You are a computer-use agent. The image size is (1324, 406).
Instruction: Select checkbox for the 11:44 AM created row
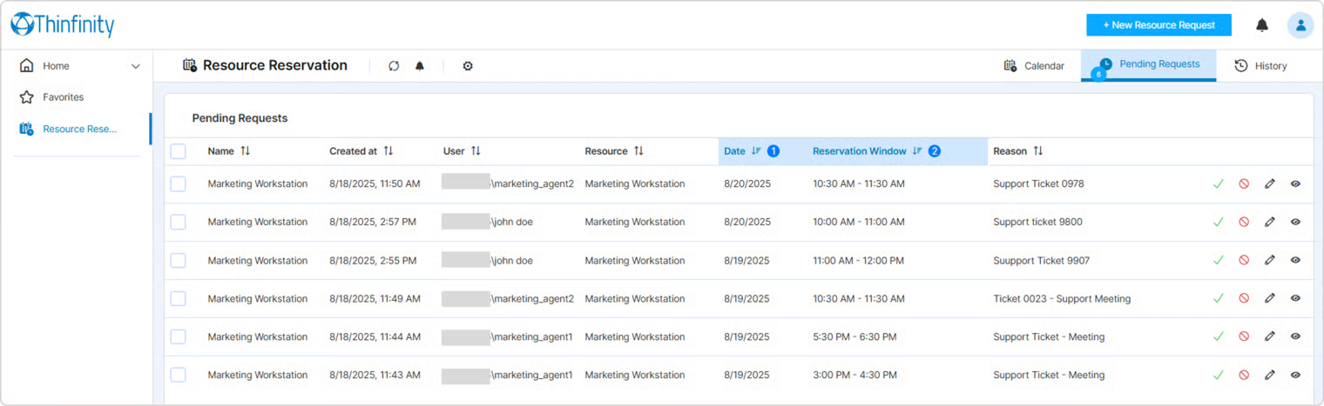179,337
